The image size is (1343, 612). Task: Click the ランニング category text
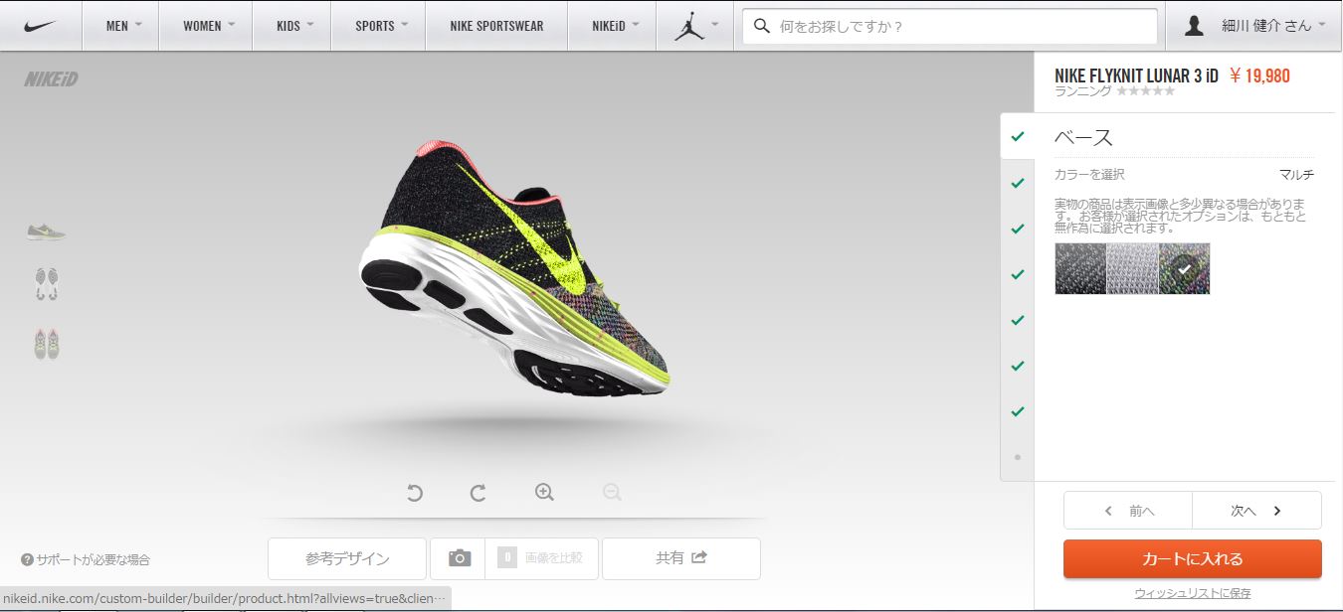[x=1083, y=90]
